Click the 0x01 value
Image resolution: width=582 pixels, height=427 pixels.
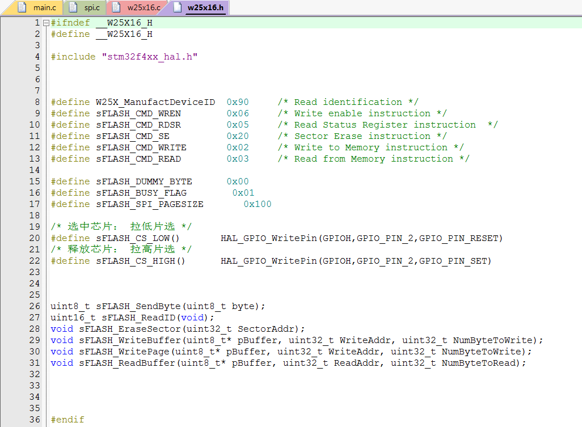(x=243, y=193)
